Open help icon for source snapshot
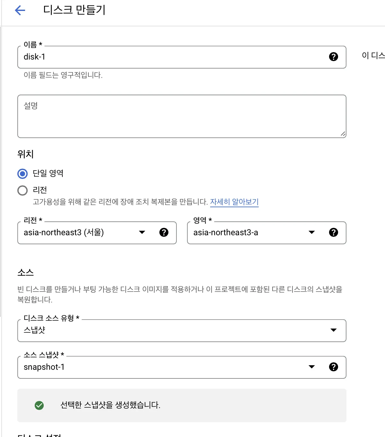This screenshot has width=385, height=437. point(334,367)
